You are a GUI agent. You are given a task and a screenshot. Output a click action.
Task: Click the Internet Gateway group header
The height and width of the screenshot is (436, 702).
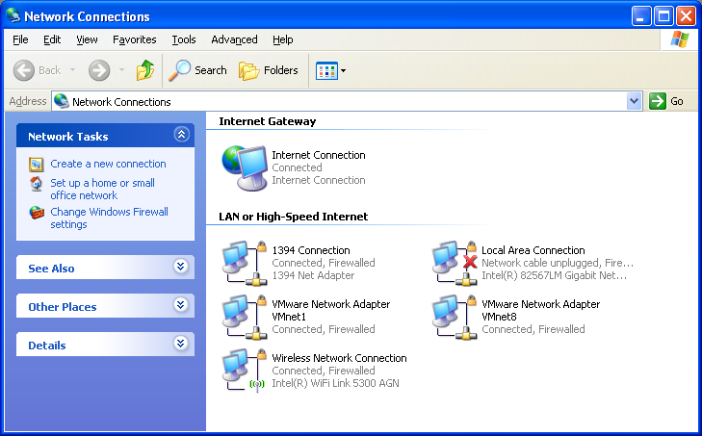click(268, 121)
